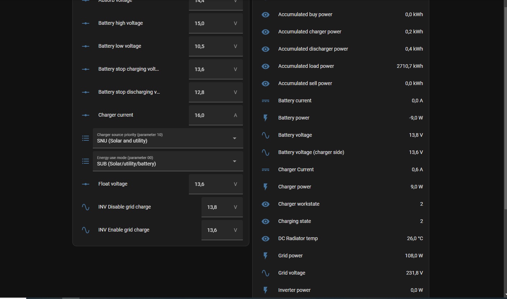Click the lightning icon next to Battery power
507x299 pixels.
[x=266, y=118]
